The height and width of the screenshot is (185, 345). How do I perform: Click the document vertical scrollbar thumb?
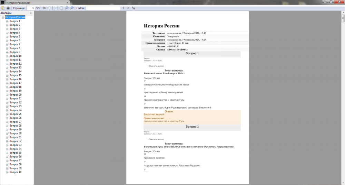(343, 19)
